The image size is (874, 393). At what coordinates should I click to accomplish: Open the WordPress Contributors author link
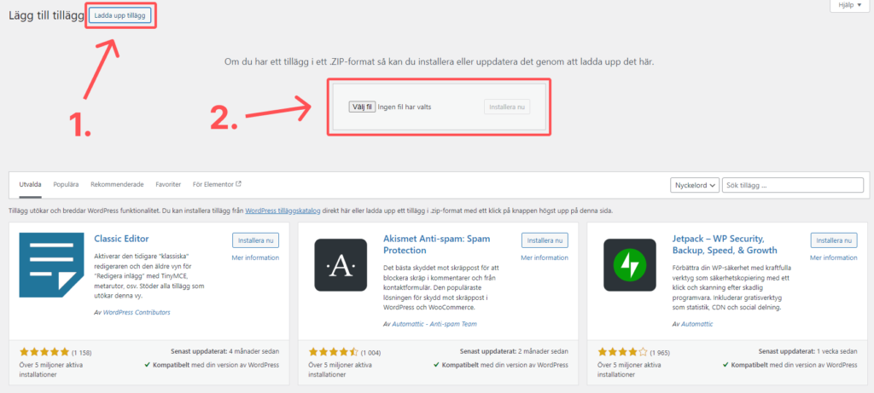coord(137,312)
